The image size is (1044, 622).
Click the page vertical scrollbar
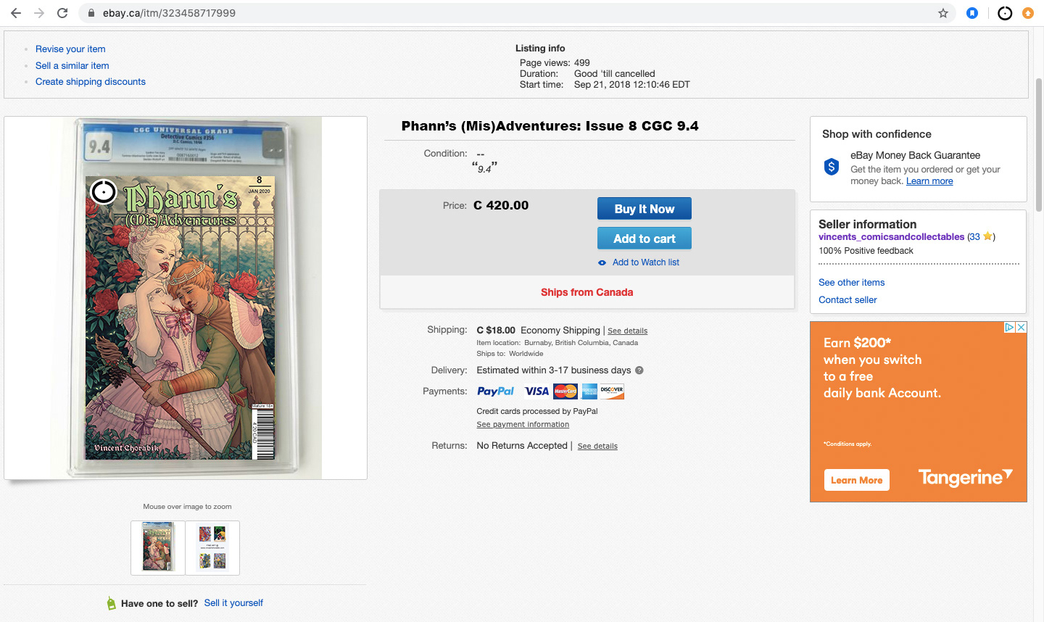pyautogui.click(x=1038, y=145)
